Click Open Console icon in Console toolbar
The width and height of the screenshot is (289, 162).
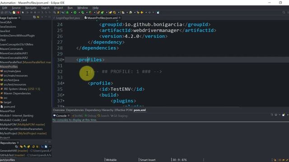[x=284, y=115]
